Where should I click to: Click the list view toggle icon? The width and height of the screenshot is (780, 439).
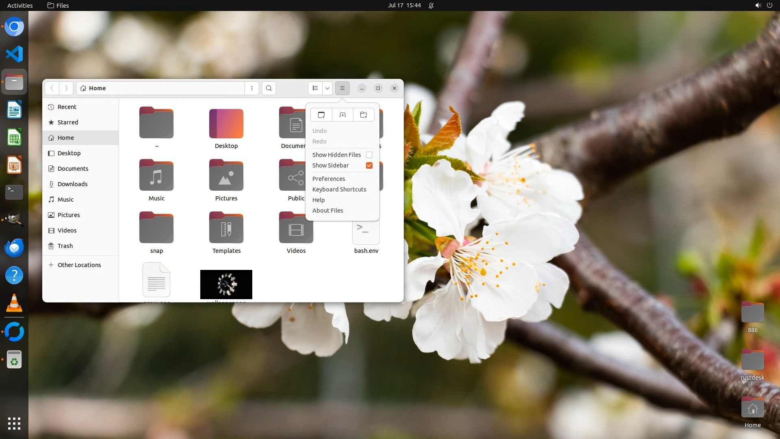pyautogui.click(x=315, y=88)
